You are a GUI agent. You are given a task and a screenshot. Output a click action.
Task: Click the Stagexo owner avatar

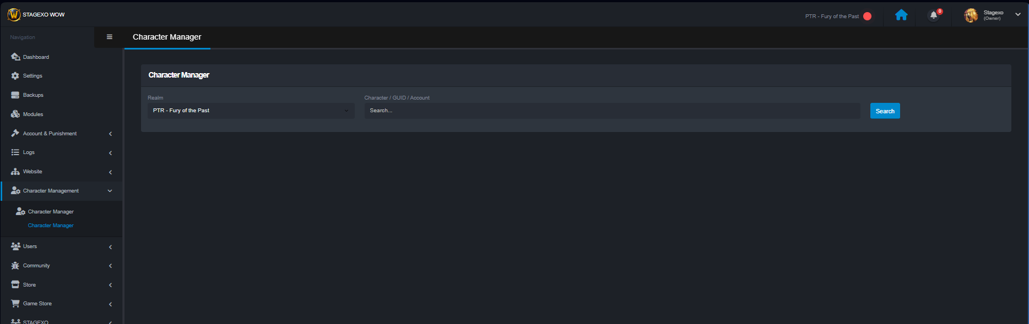(x=971, y=15)
